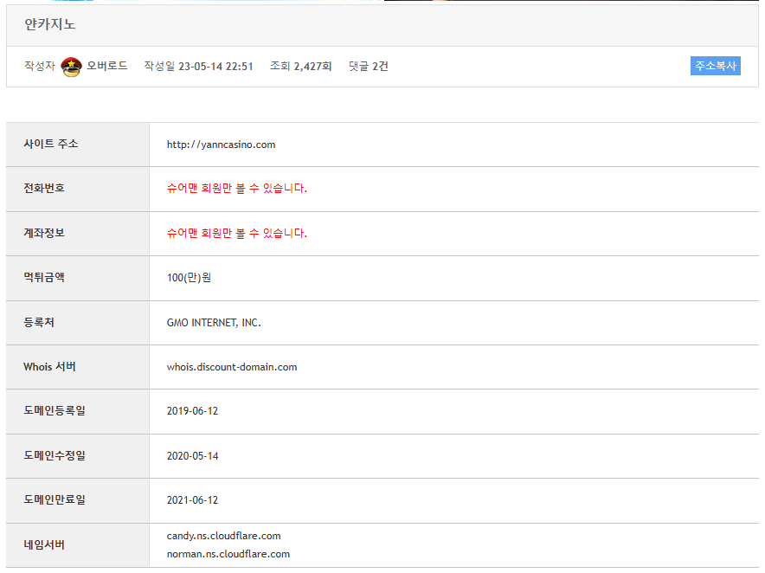Select norman.ns.cloudflare.com nameserver

click(228, 555)
